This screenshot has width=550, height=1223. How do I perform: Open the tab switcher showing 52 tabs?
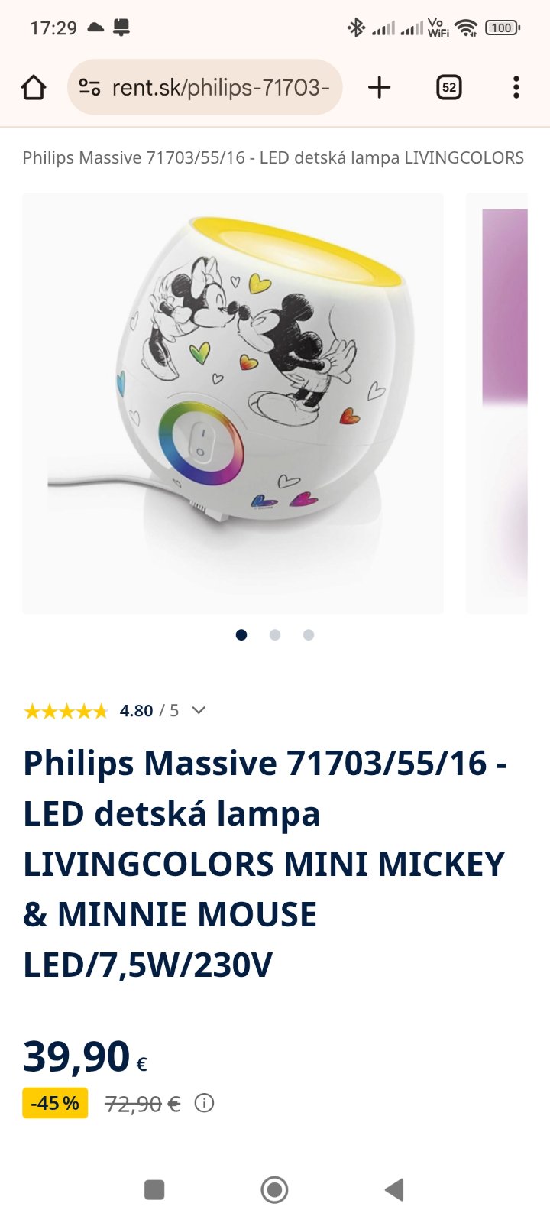[x=449, y=87]
